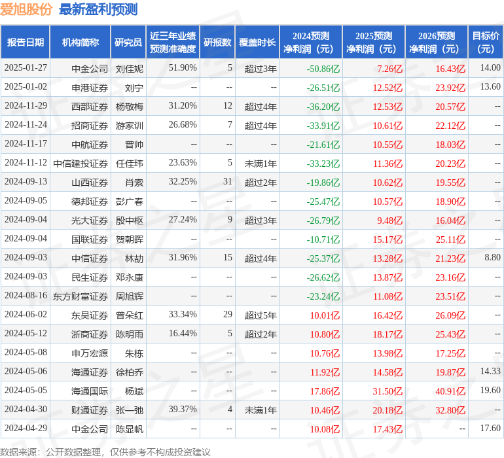Click 浙商证券 institution name

pos(90,334)
